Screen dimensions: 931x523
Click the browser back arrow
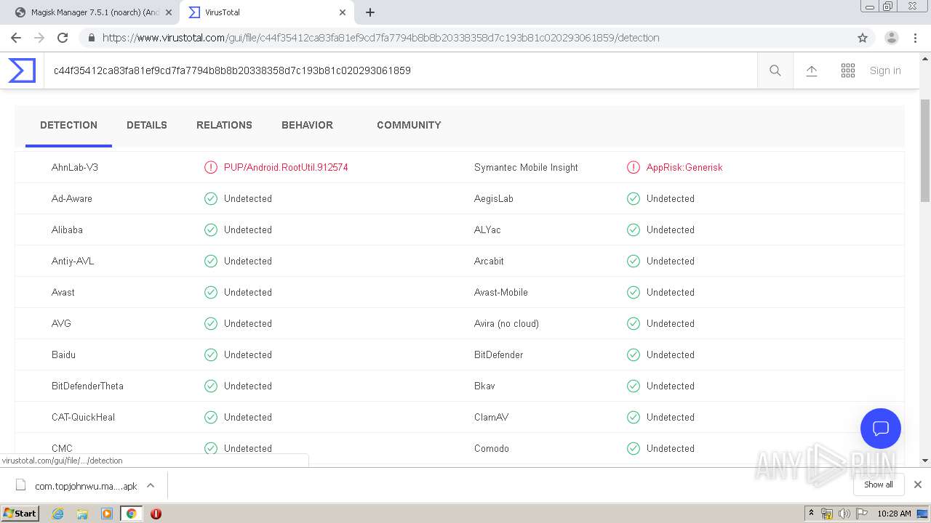click(16, 38)
